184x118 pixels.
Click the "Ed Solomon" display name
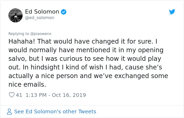pos(42,12)
